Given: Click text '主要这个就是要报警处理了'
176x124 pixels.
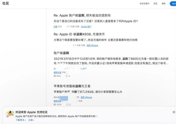Looking at the screenshot, I should tap(70, 40).
